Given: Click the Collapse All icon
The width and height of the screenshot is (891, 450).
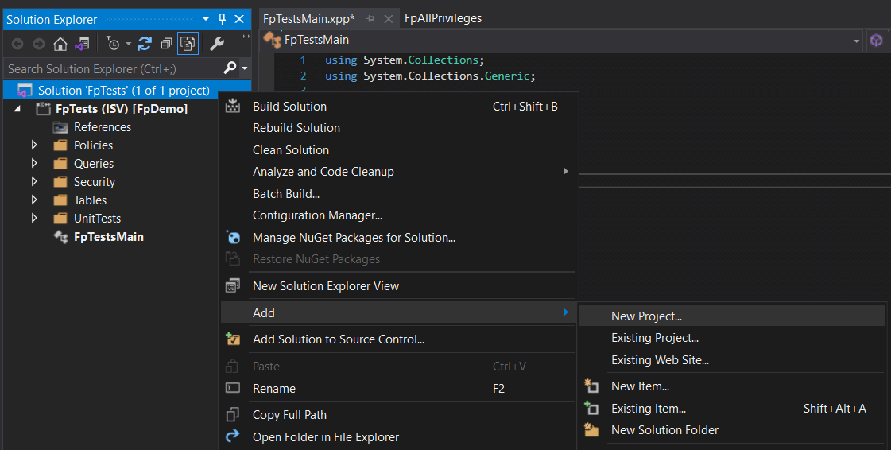Looking at the screenshot, I should click(x=166, y=44).
